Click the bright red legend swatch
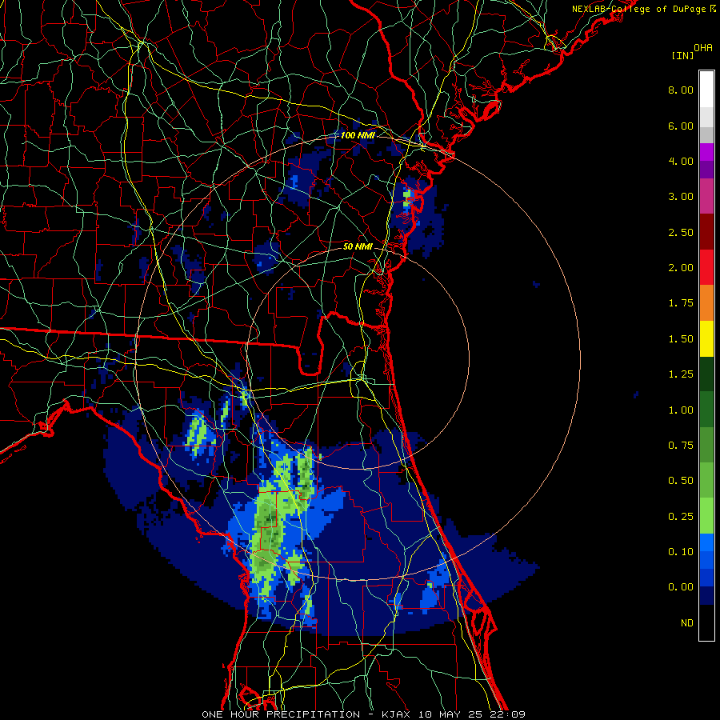The width and height of the screenshot is (720, 720). click(x=706, y=267)
